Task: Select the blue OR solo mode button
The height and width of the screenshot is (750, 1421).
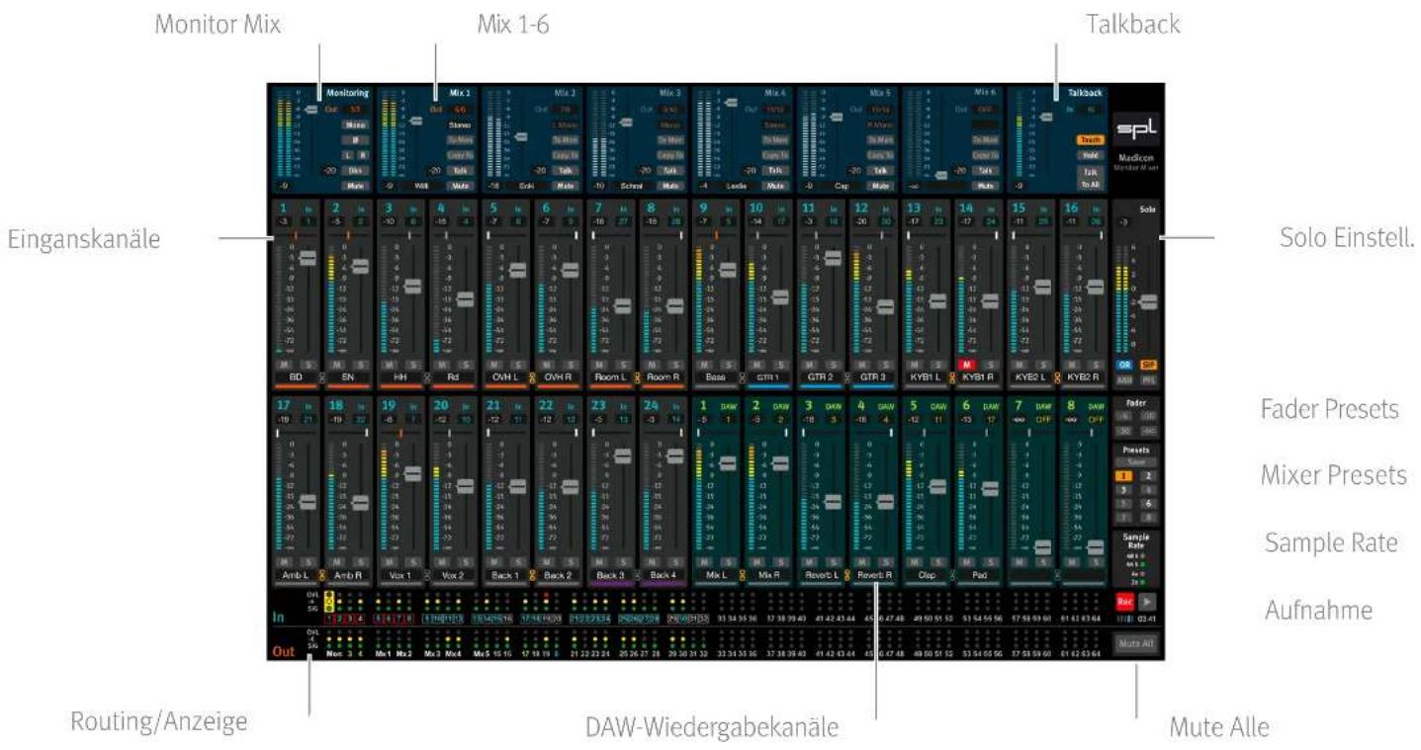Action: [1124, 365]
